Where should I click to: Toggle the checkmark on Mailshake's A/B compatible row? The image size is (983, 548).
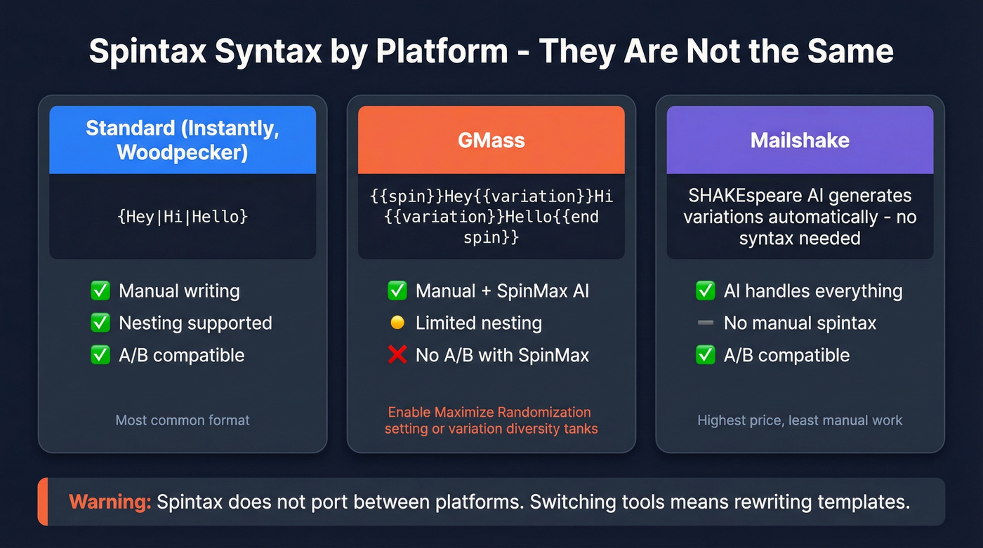pos(706,355)
